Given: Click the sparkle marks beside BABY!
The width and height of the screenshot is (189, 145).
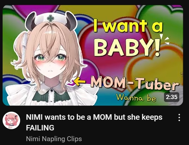Looking at the screenshot, I should pos(165,39).
